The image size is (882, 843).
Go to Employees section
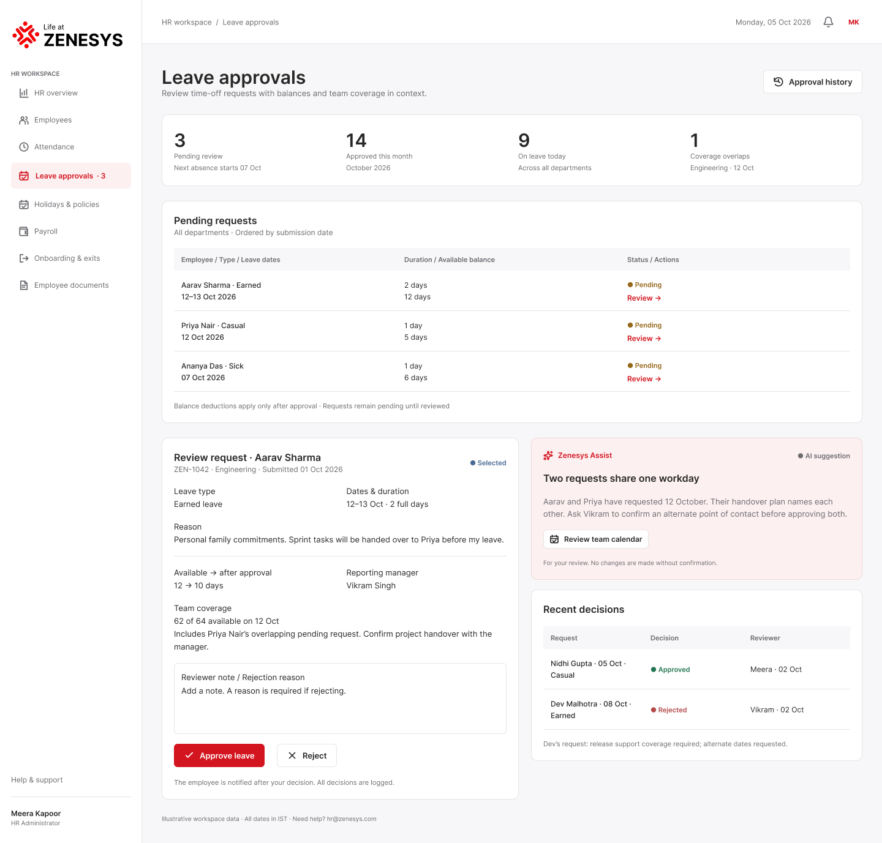pos(71,120)
